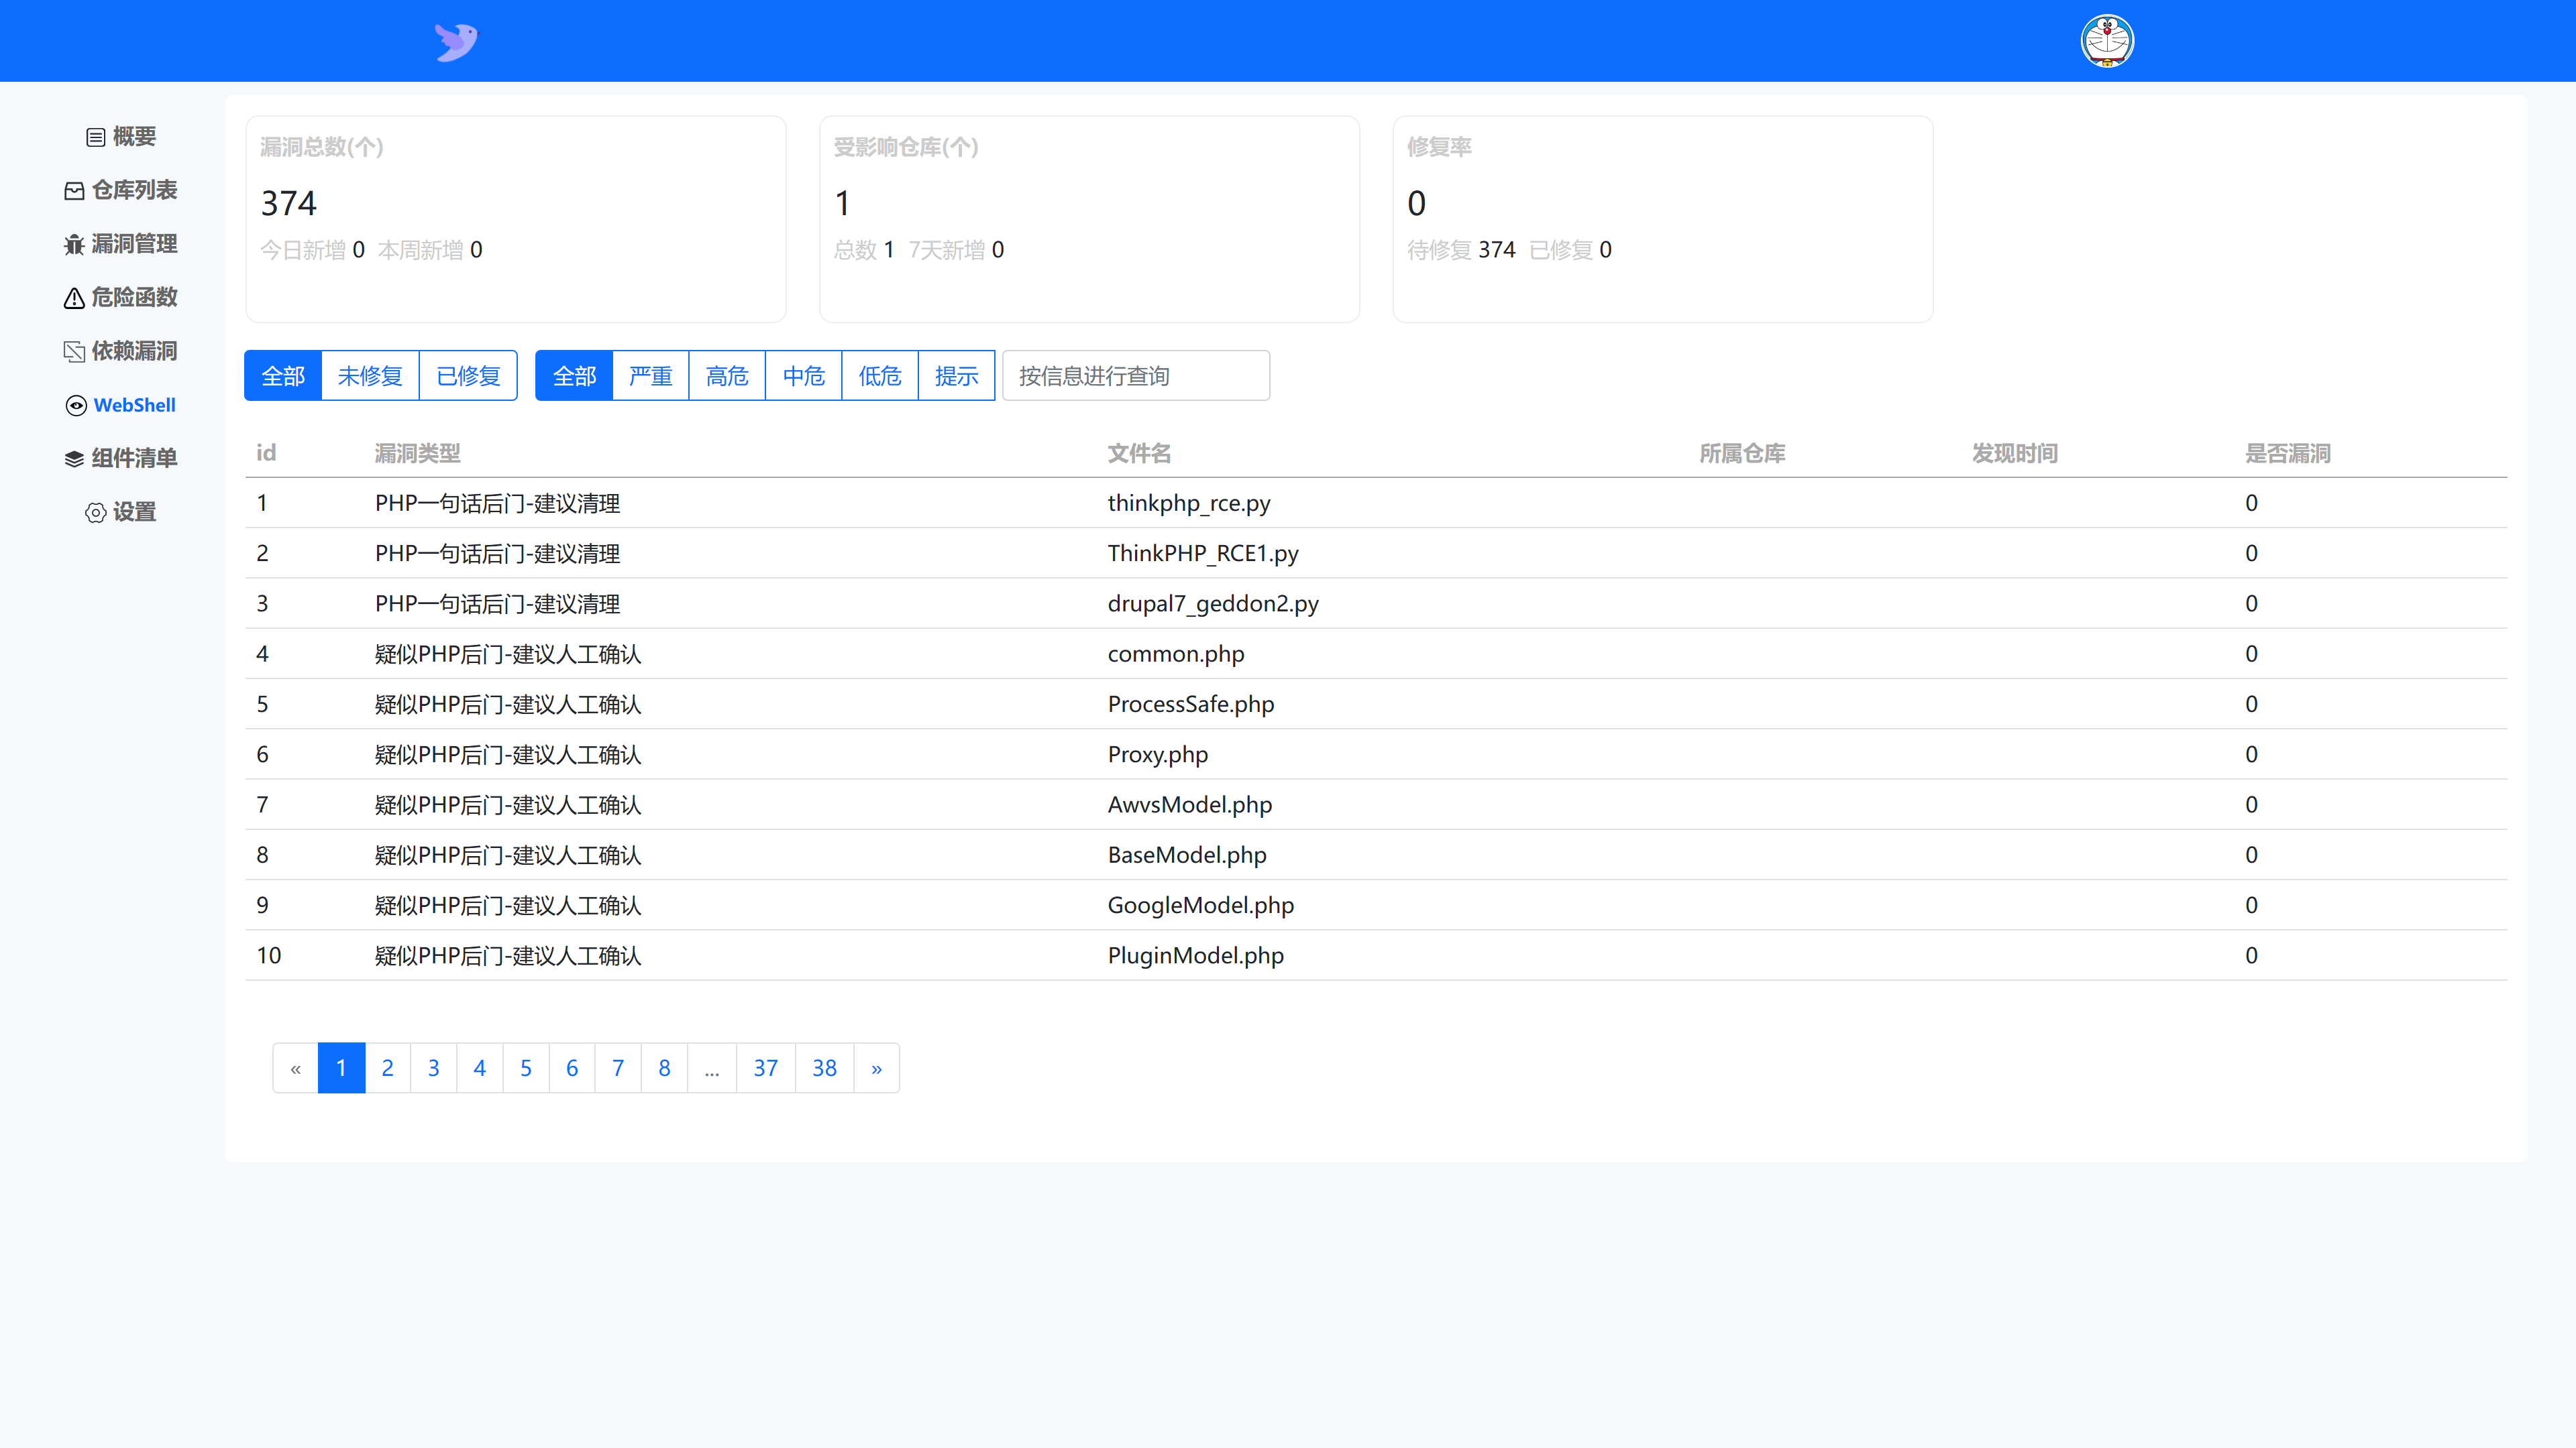
Task: Click the warning triangle icon for 危险函数
Action: tap(74, 298)
